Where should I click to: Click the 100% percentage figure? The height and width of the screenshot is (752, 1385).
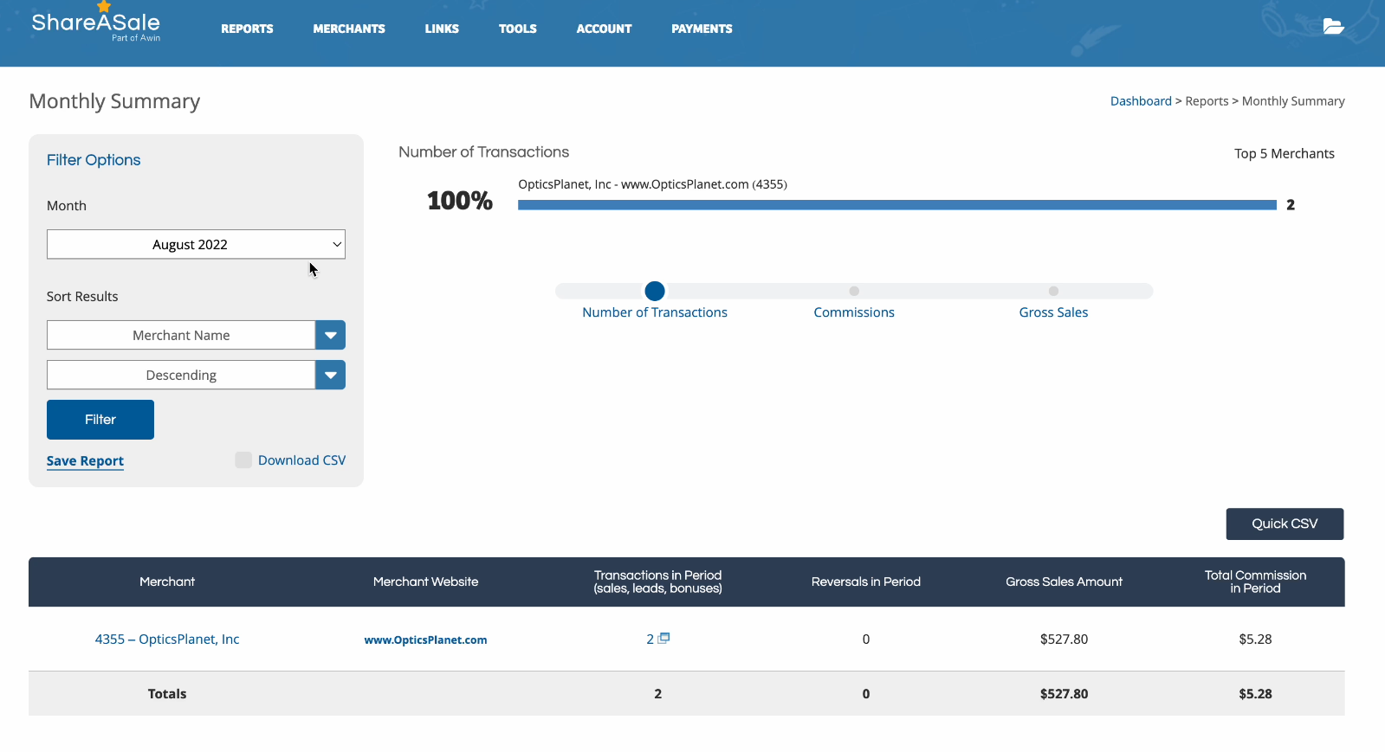tap(460, 201)
